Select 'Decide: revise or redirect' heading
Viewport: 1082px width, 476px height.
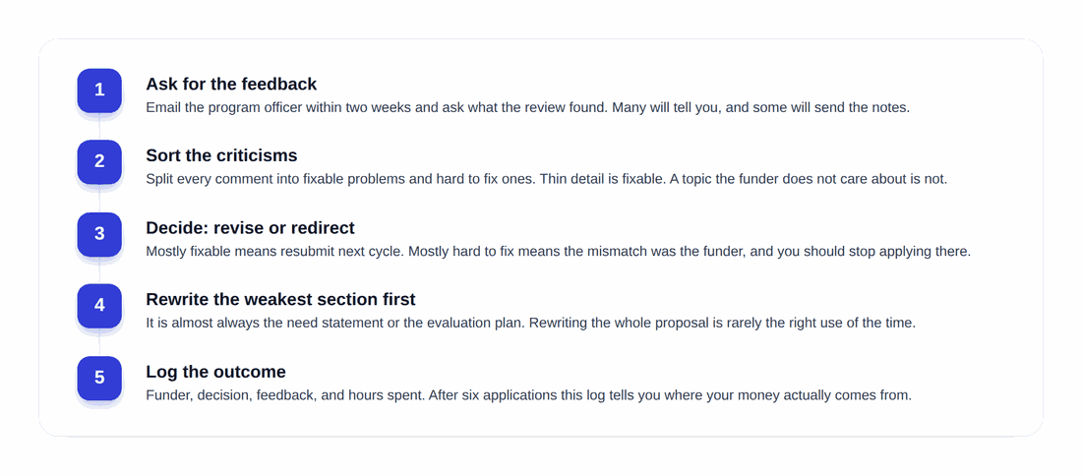click(x=250, y=228)
